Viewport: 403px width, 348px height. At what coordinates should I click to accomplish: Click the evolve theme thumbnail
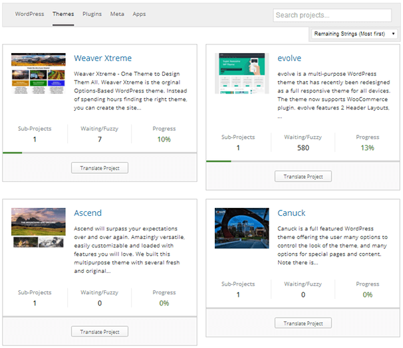(x=242, y=74)
